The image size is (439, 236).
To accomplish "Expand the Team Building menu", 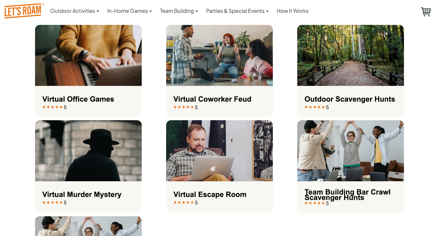I will point(179,11).
